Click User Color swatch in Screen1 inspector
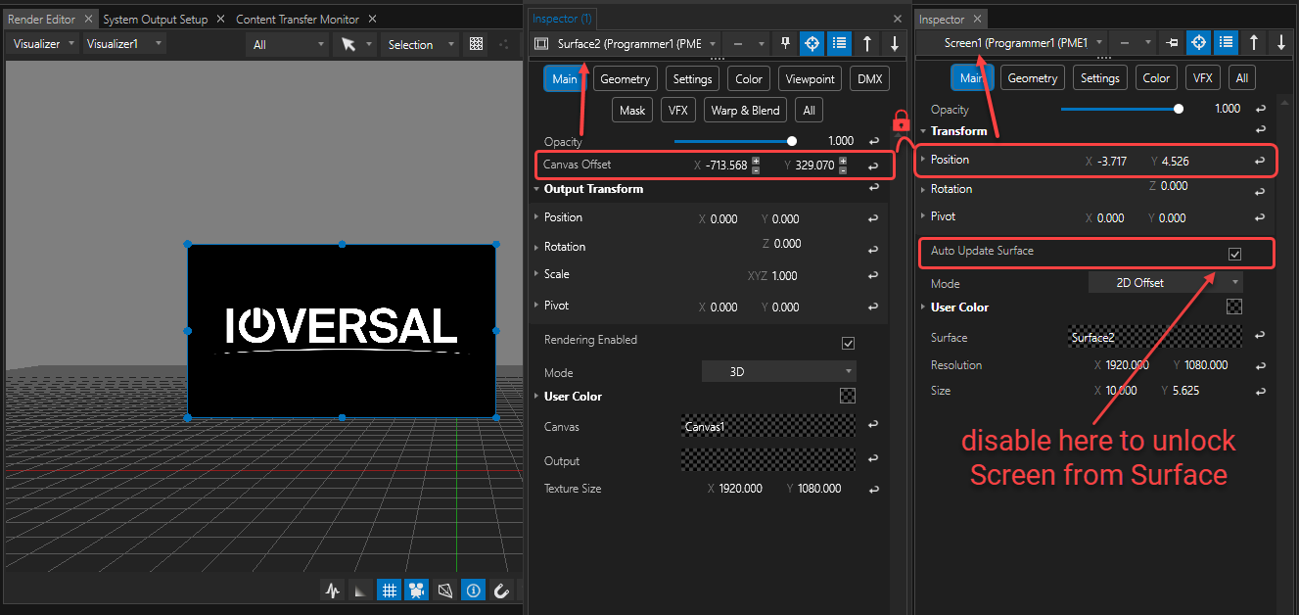This screenshot has height=615, width=1299. [x=1234, y=307]
